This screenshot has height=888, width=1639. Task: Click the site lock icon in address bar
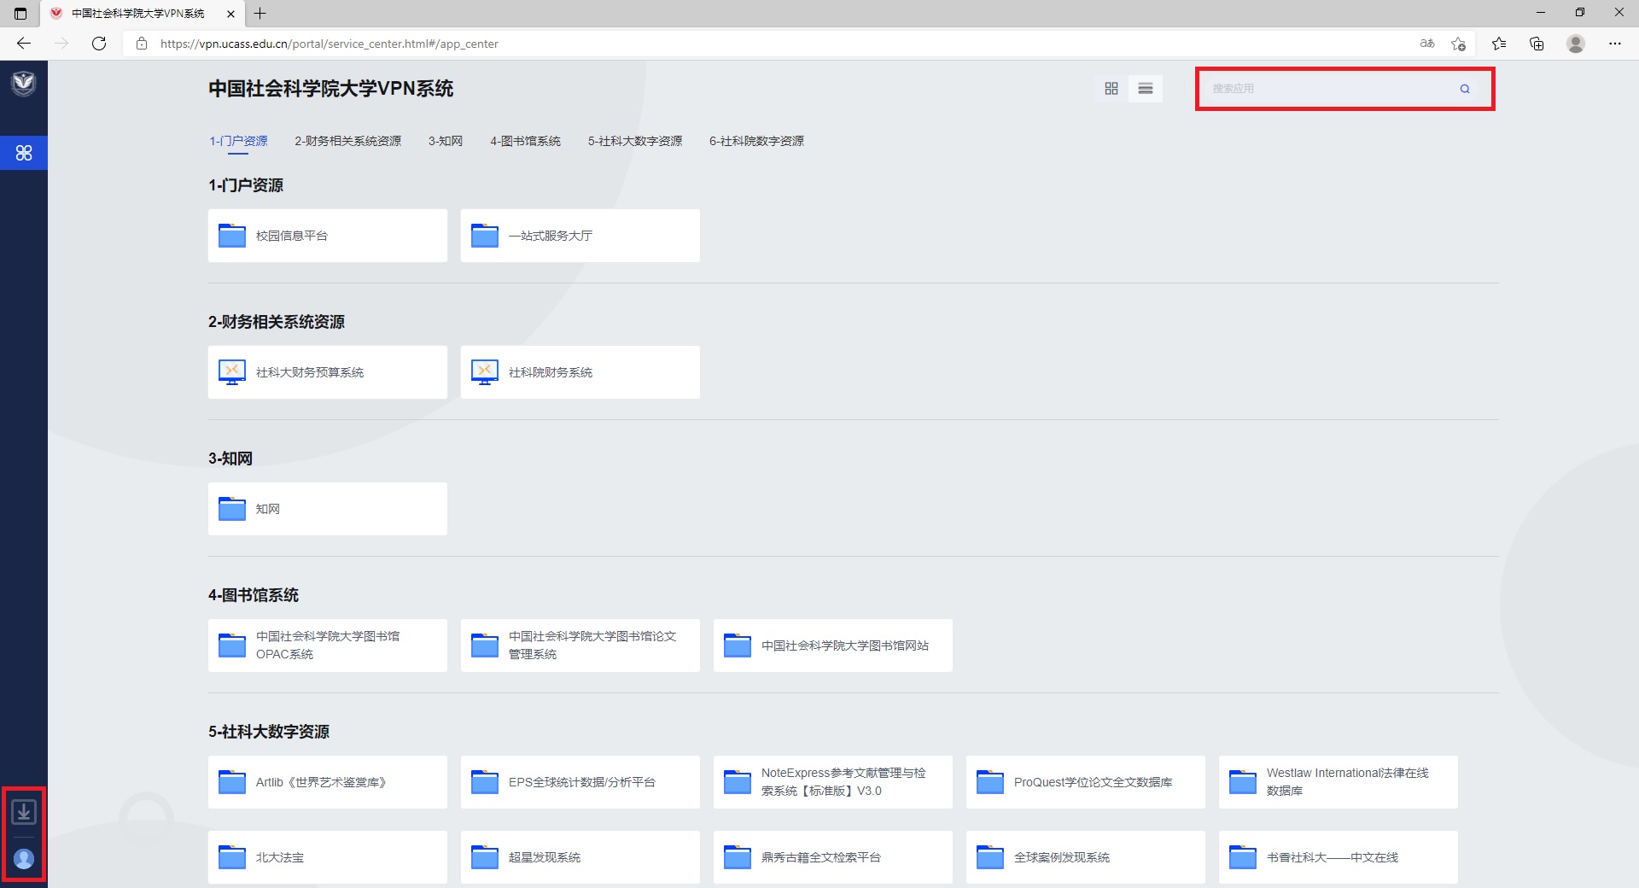click(142, 44)
